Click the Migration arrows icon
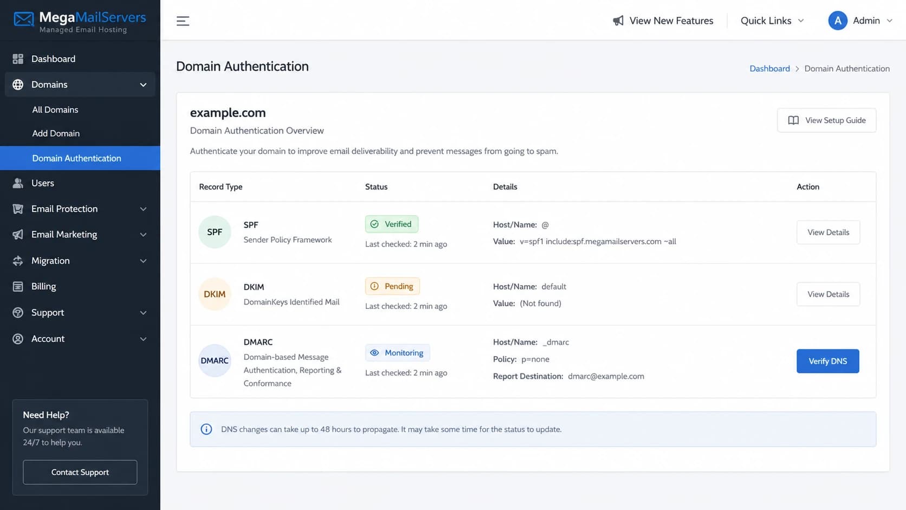The image size is (906, 510). pos(18,261)
